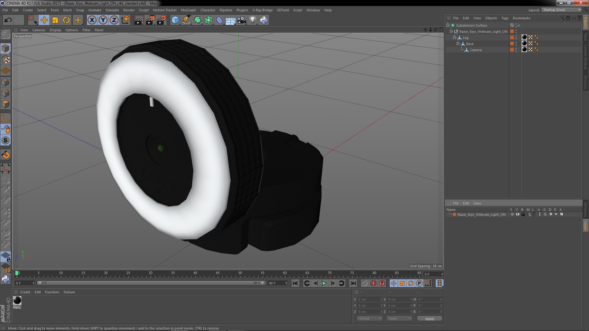The height and width of the screenshot is (331, 589).
Task: Select the Kiyo material thumbnail
Action: click(x=17, y=301)
